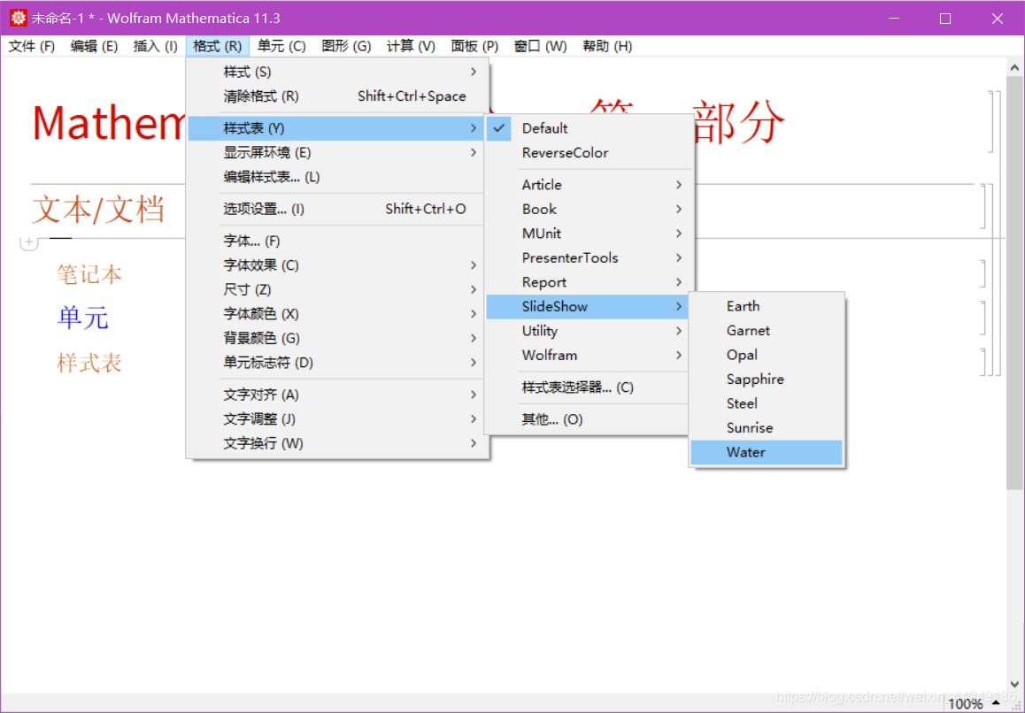Expand the 文字换行 (W) submenu
This screenshot has width=1025, height=713.
337,443
